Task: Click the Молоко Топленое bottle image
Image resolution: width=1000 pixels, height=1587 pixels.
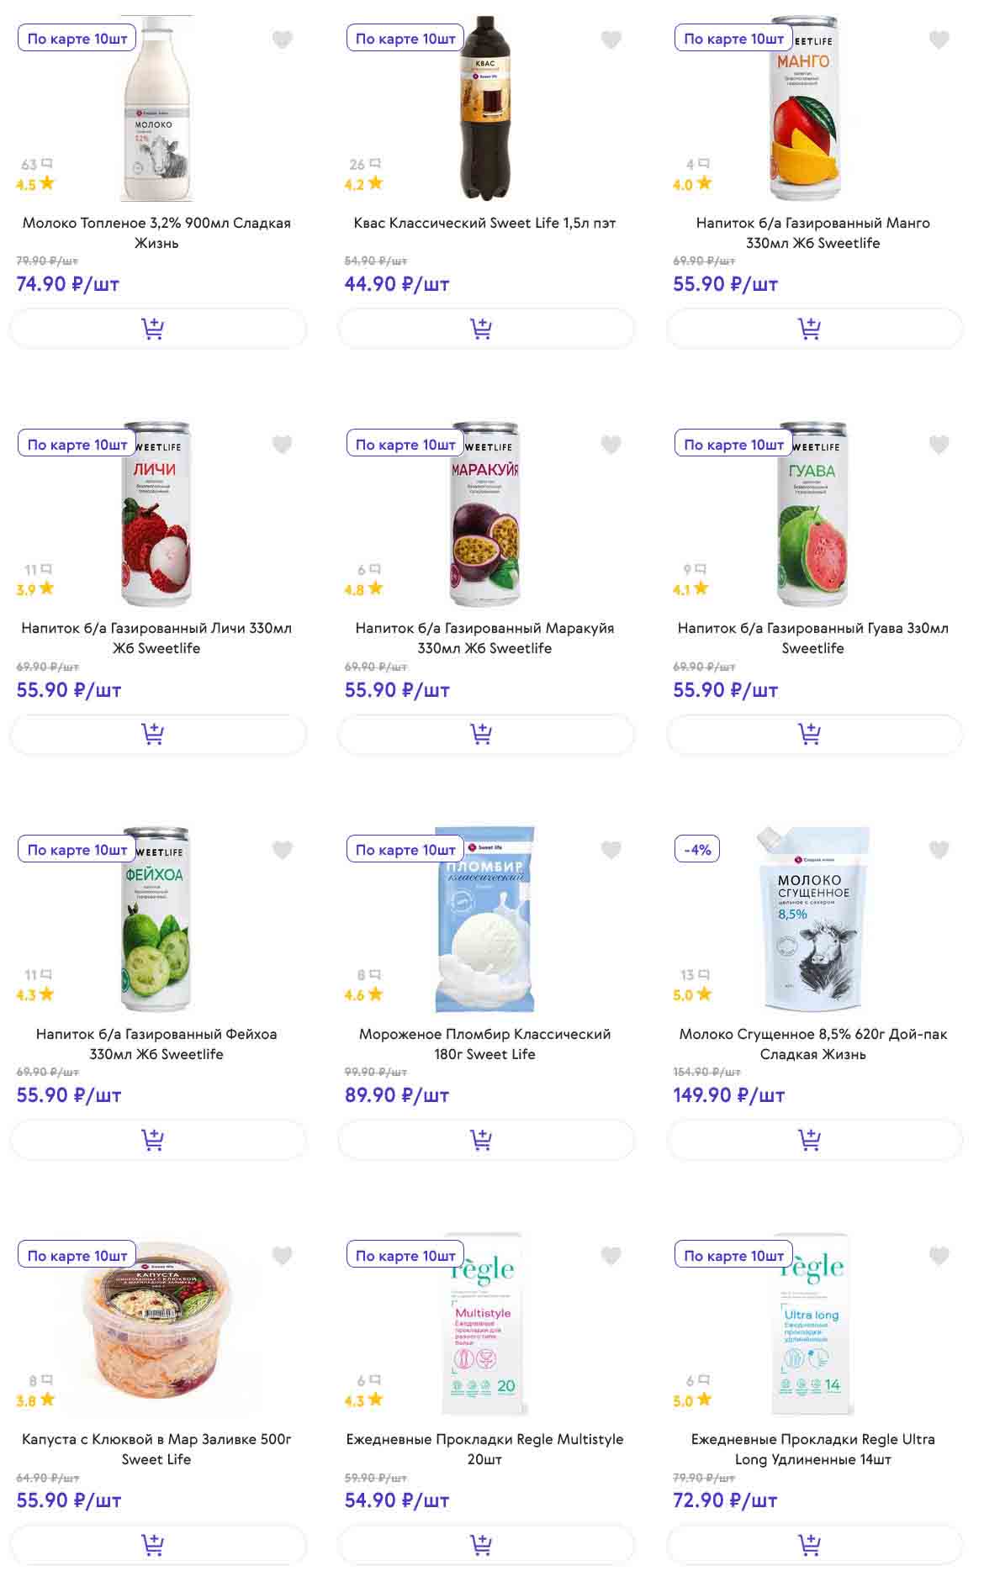Action: (x=157, y=109)
